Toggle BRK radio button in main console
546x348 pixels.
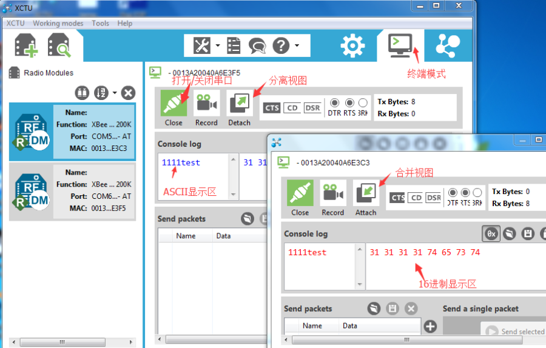pyautogui.click(x=363, y=102)
